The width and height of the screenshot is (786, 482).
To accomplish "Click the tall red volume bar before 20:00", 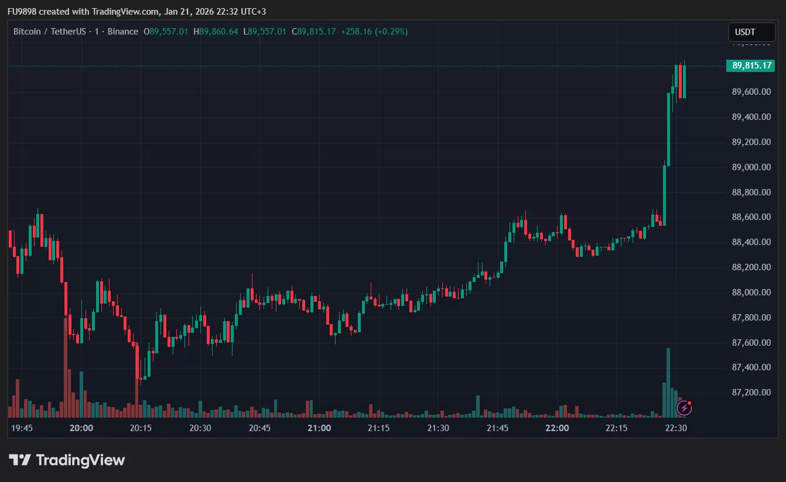I will pos(65,369).
